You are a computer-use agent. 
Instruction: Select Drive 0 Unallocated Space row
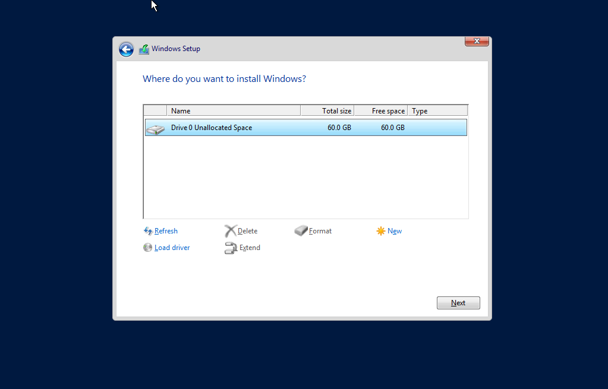[x=306, y=128]
